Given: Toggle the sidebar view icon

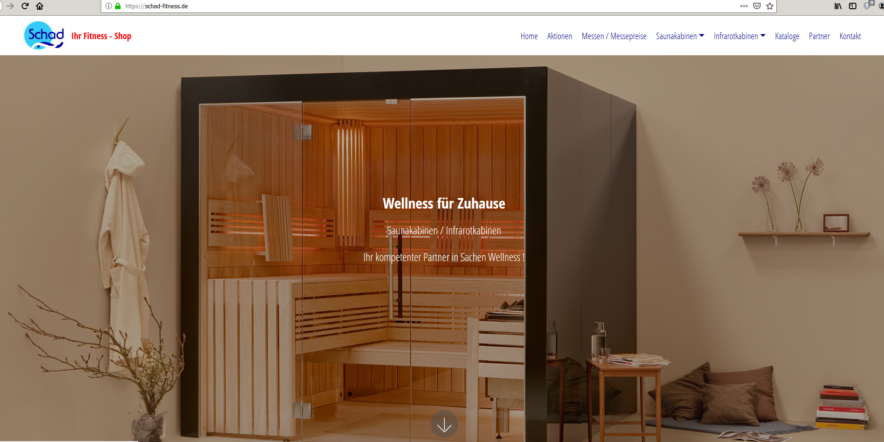Looking at the screenshot, I should point(852,6).
